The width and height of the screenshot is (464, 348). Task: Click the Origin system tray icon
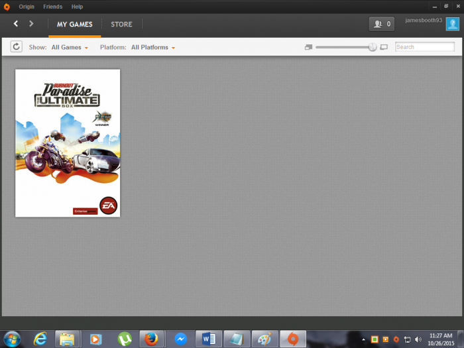[x=396, y=339]
